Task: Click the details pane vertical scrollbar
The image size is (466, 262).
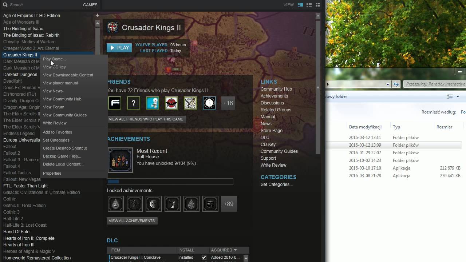Action: pyautogui.click(x=318, y=87)
